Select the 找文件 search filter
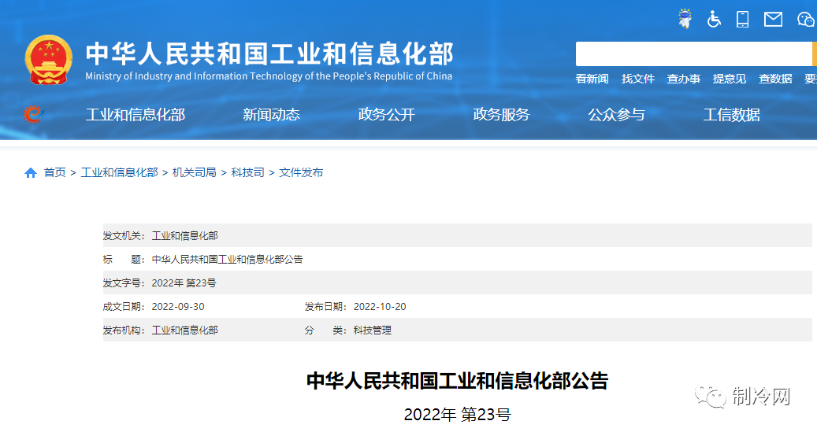Image resolution: width=817 pixels, height=432 pixels. [x=637, y=79]
